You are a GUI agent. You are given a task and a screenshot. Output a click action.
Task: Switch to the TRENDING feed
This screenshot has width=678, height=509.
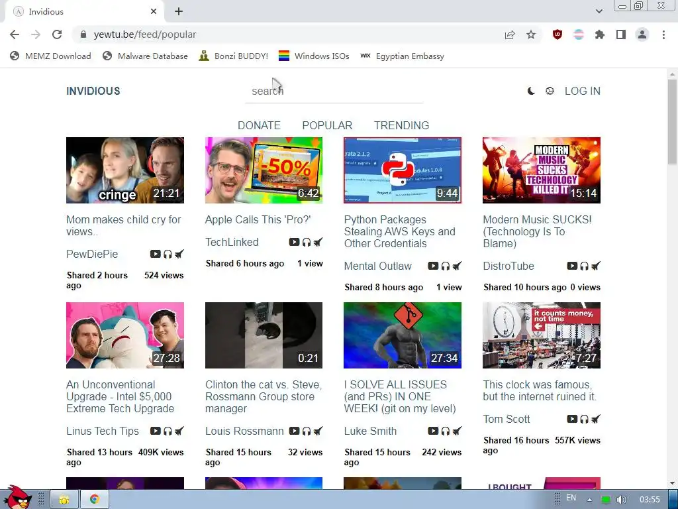pos(402,125)
